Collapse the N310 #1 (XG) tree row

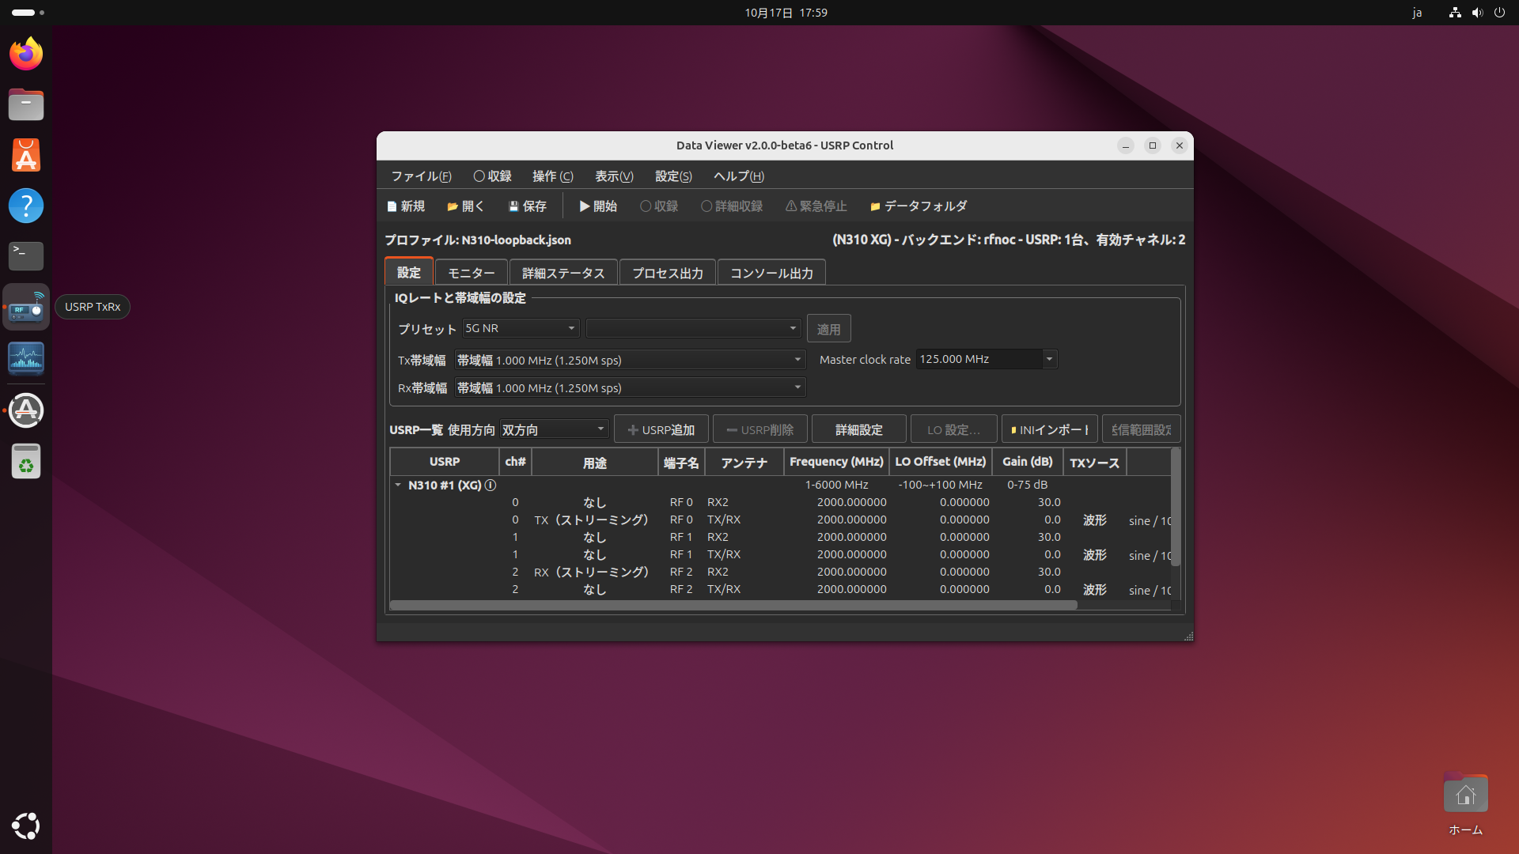(398, 485)
